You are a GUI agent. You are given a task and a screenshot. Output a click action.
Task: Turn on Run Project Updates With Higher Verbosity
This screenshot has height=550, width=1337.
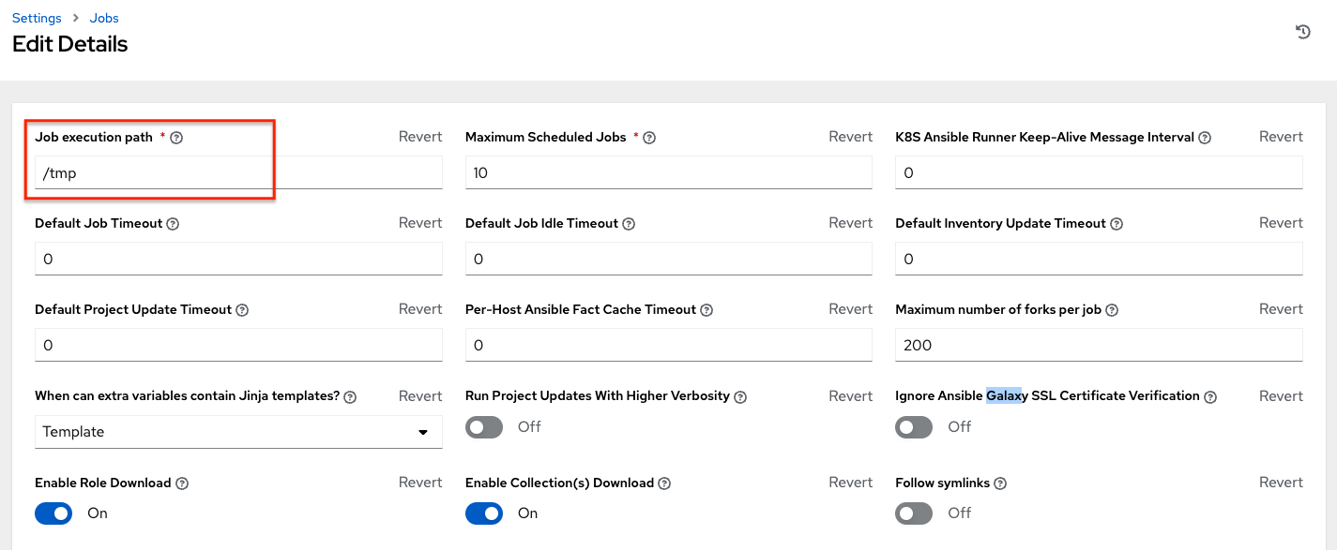[484, 427]
